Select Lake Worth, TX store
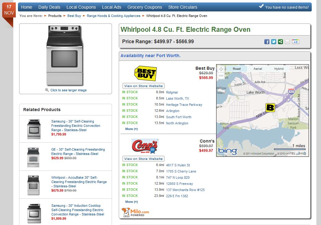This screenshot has height=225, width=321. tap(178, 98)
